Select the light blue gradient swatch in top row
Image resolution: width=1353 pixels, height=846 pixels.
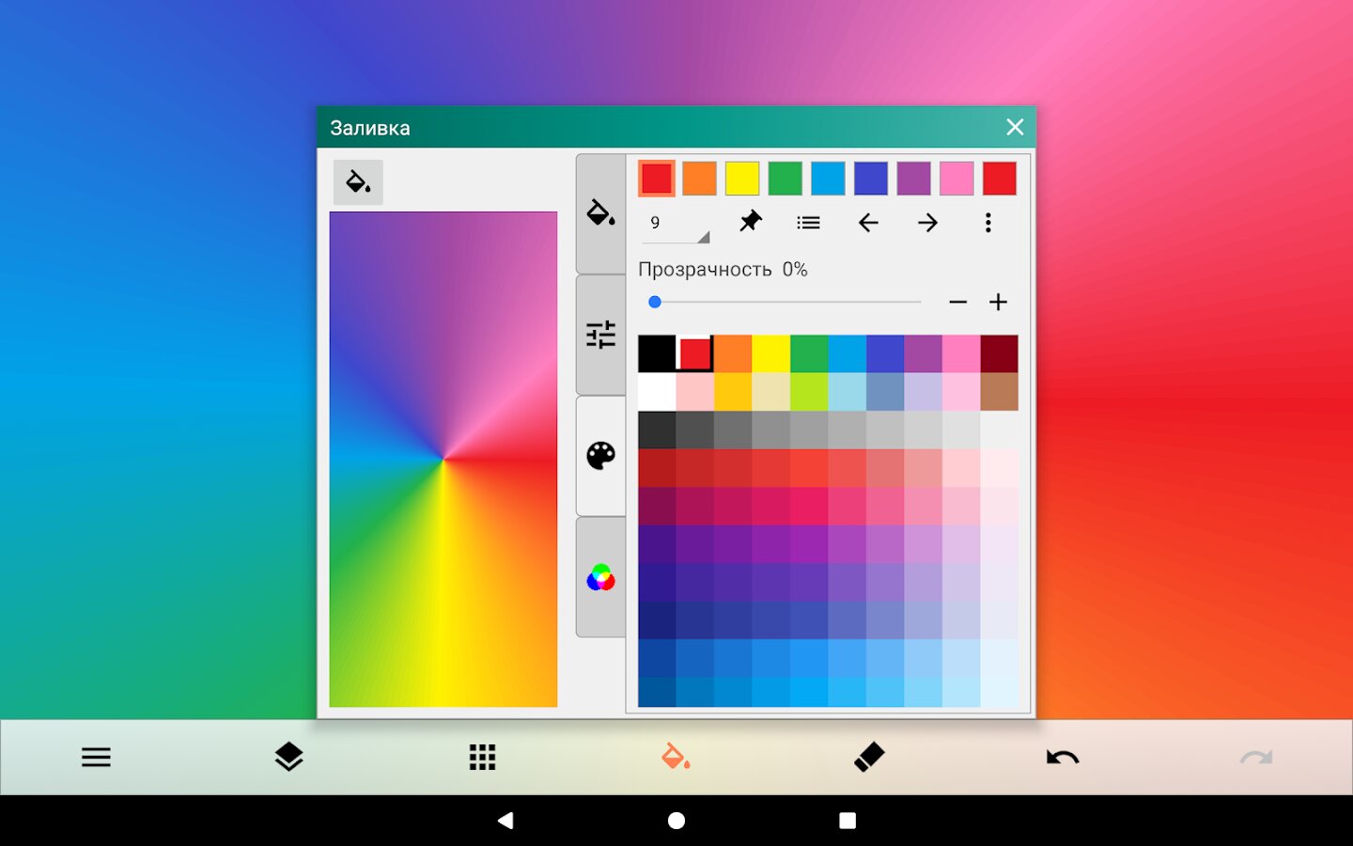828,179
